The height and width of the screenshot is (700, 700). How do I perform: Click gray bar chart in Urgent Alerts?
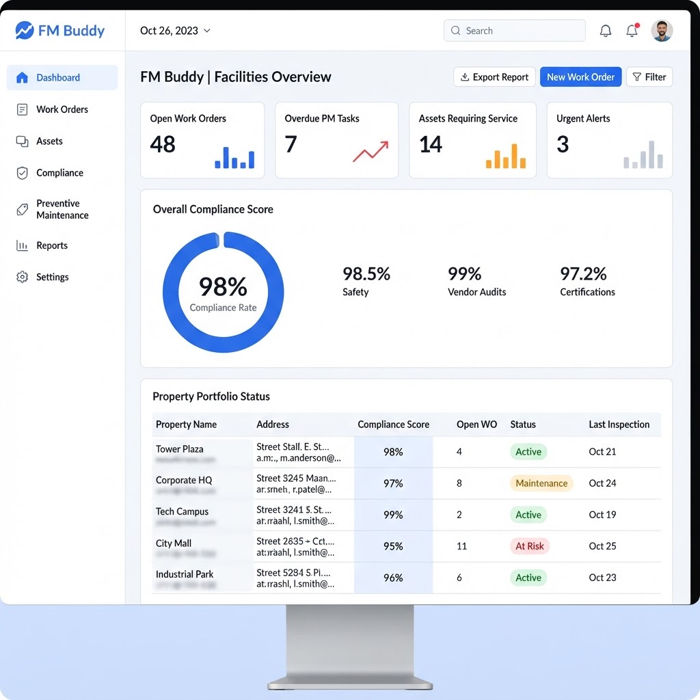[643, 154]
